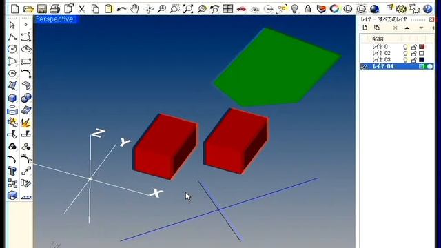
Task: Select the Circle tool in sidebar
Action: tap(12, 49)
